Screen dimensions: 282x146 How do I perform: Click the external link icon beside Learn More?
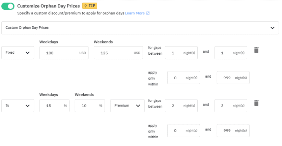pyautogui.click(x=148, y=13)
